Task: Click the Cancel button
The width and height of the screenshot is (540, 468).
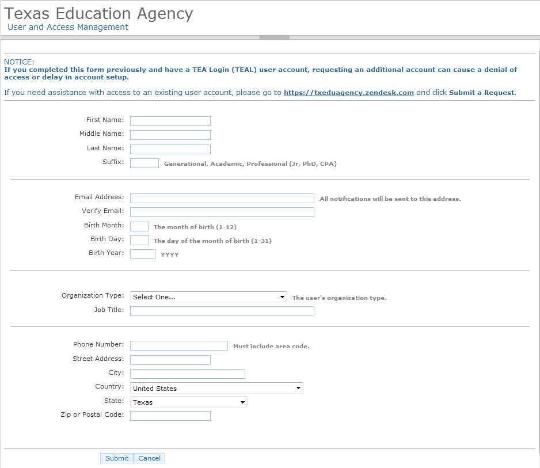Action: pos(149,458)
